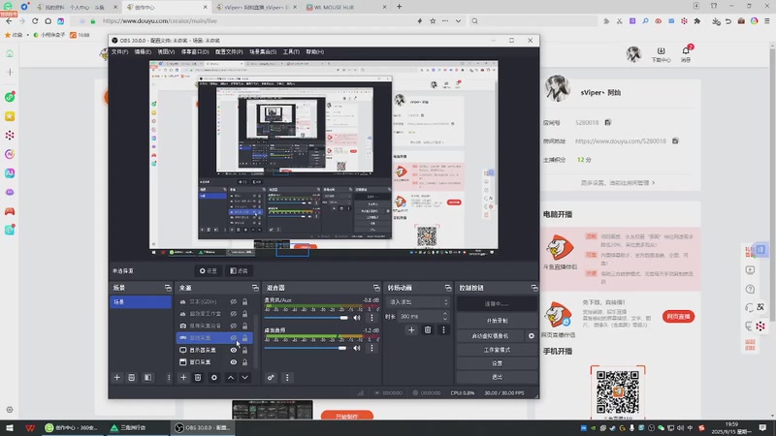Open the 设置 settings button in Controls
776x436 pixels.
(497, 362)
